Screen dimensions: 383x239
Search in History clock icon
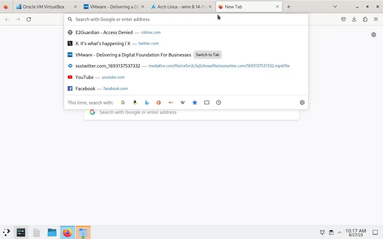[219, 102]
